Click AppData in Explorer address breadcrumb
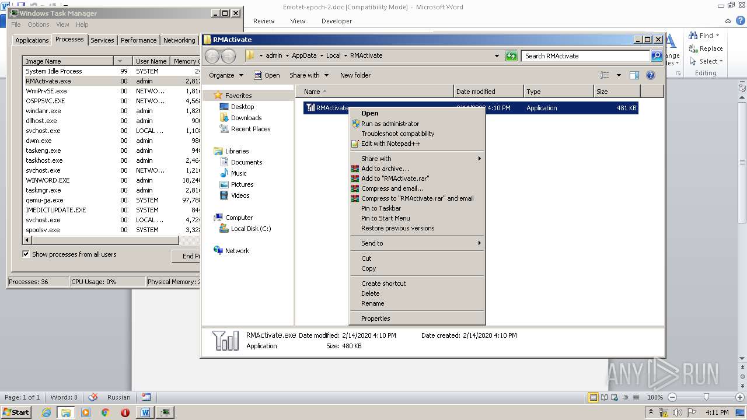 304,56
